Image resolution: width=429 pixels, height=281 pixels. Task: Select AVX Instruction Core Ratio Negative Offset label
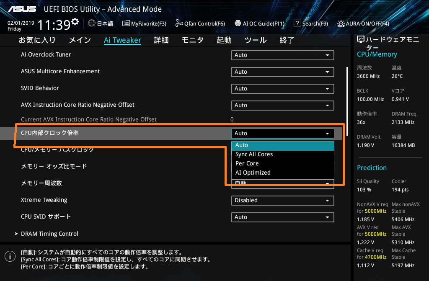78,105
